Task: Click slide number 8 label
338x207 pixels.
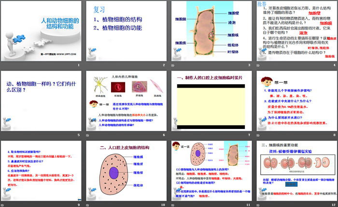Action: pyautogui.click(x=335, y=135)
